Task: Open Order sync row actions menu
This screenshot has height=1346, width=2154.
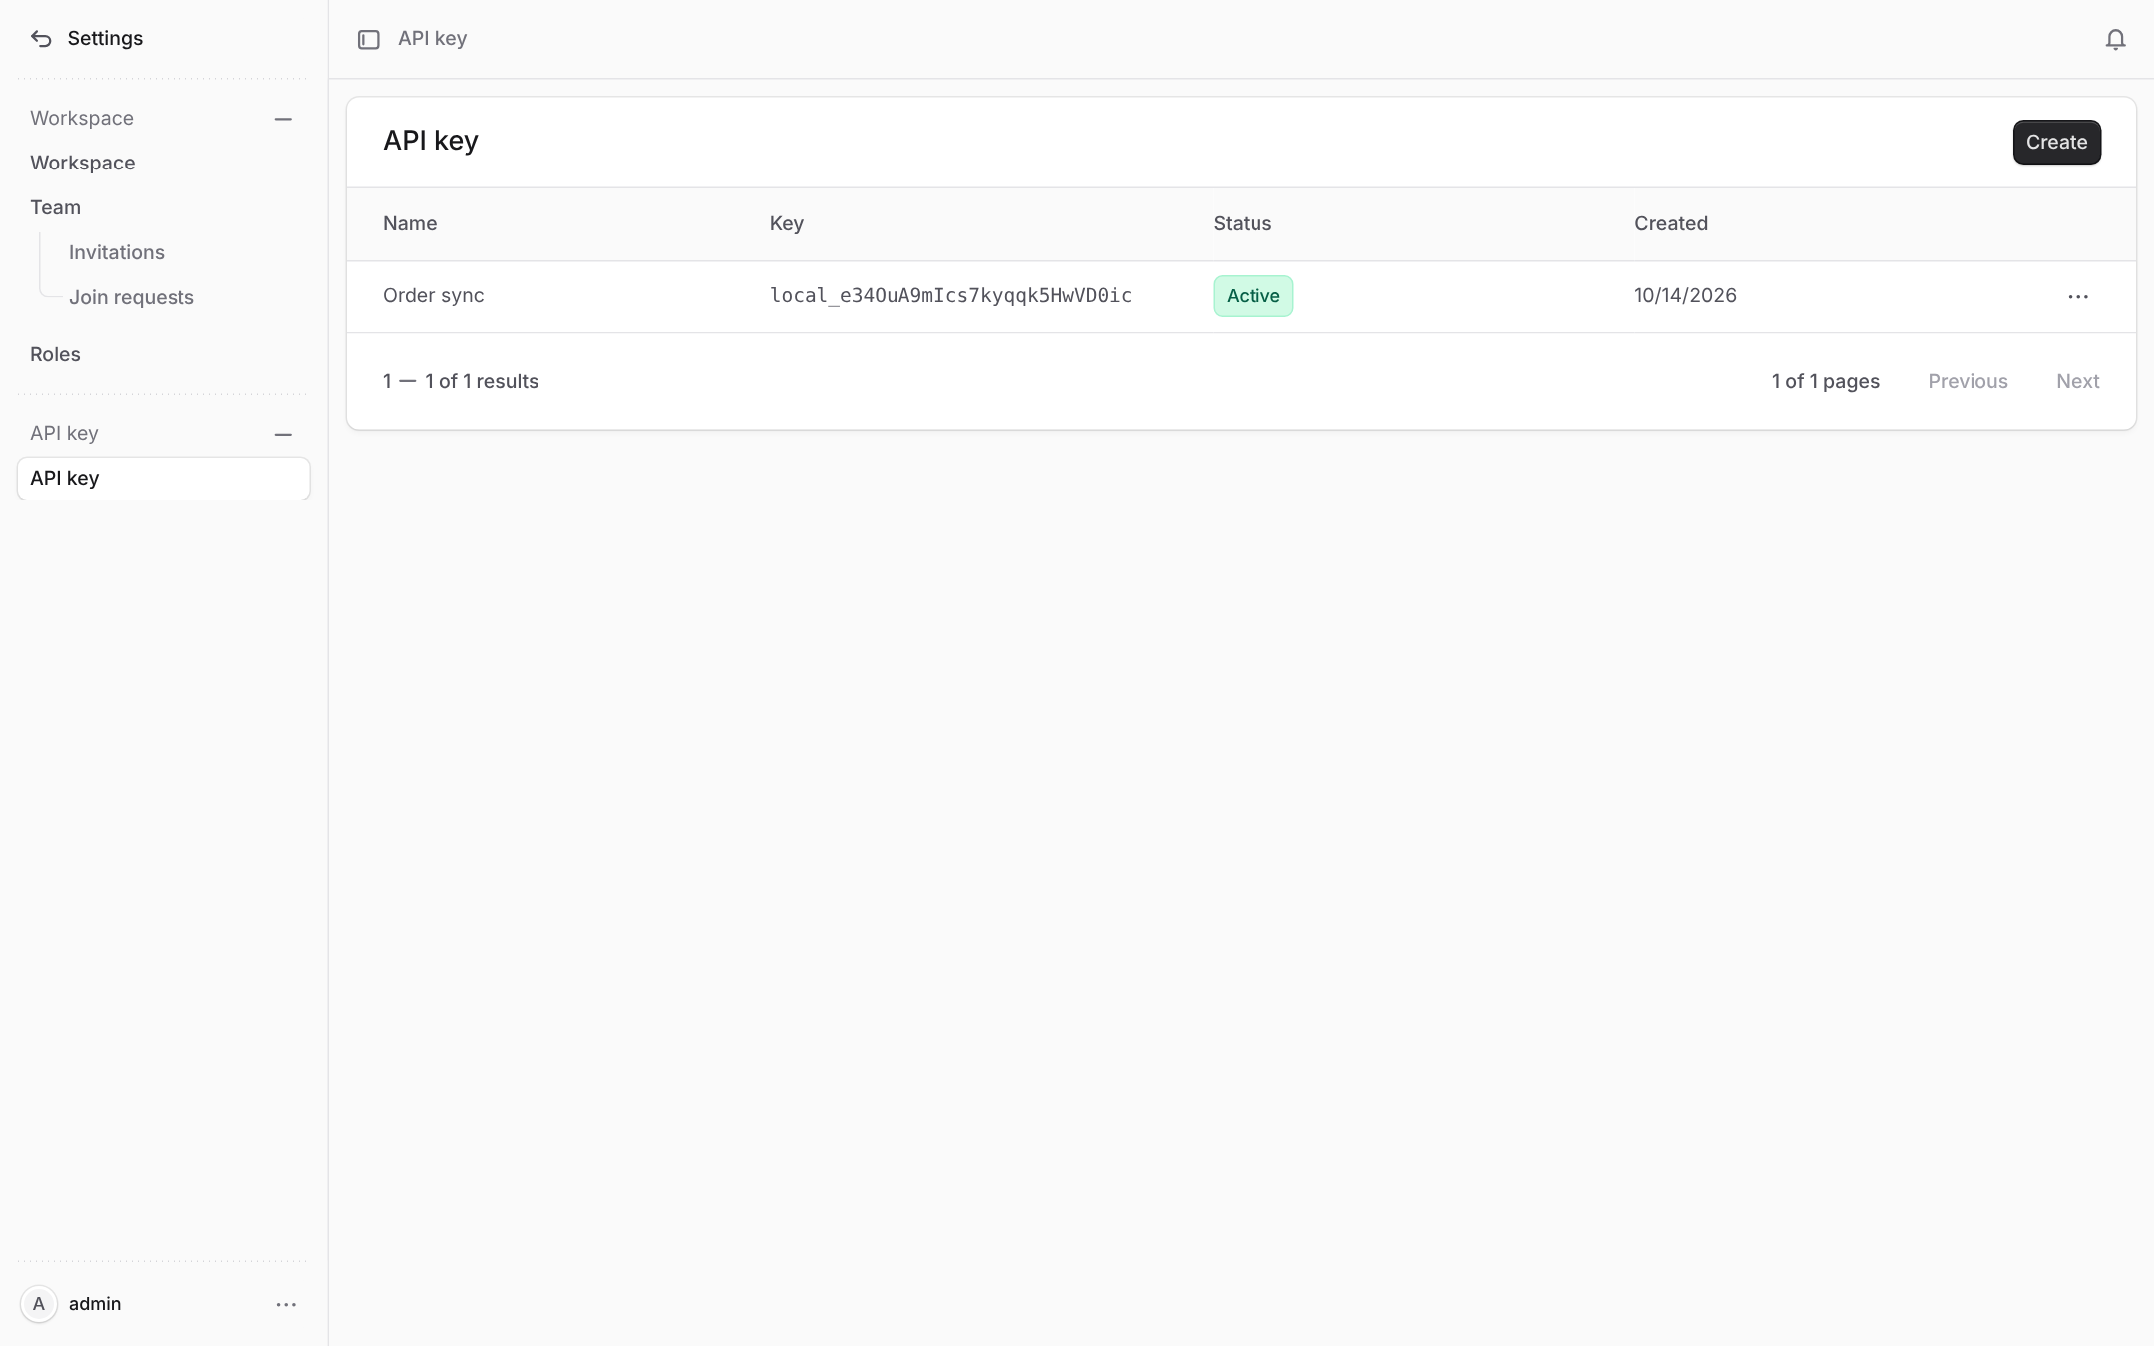Action: click(2078, 297)
